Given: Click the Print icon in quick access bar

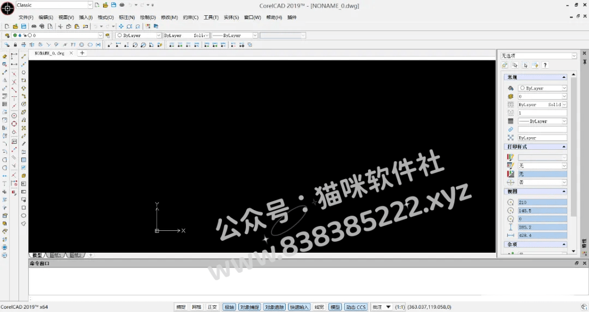Looking at the screenshot, I should 122,5.
